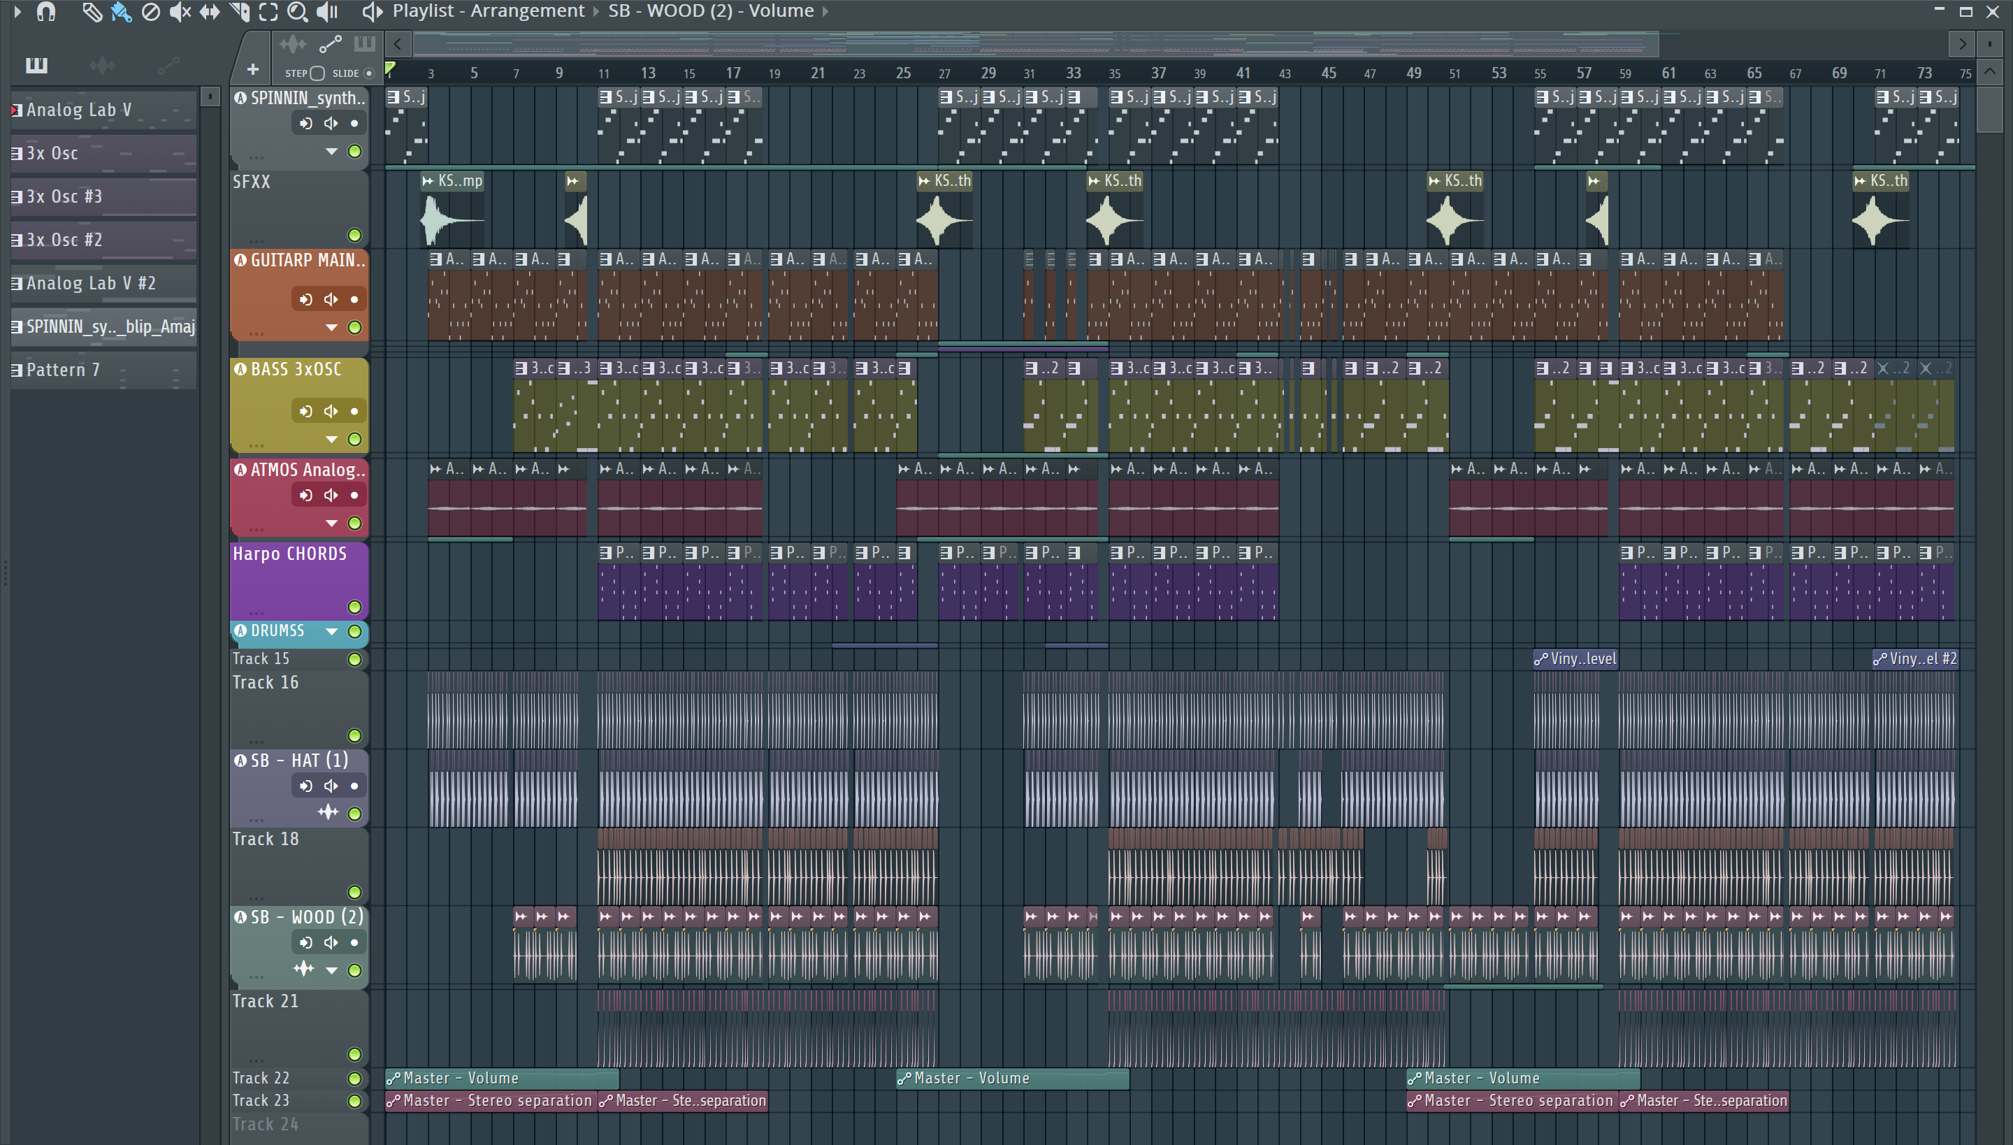
Task: Expand the BASS 3xOSC track dropdown arrow
Action: pos(332,439)
